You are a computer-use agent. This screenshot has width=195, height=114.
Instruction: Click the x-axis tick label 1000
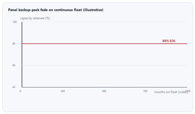(x=187, y=91)
